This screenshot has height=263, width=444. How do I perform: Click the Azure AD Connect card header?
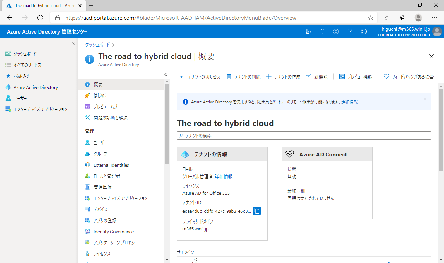click(327, 154)
